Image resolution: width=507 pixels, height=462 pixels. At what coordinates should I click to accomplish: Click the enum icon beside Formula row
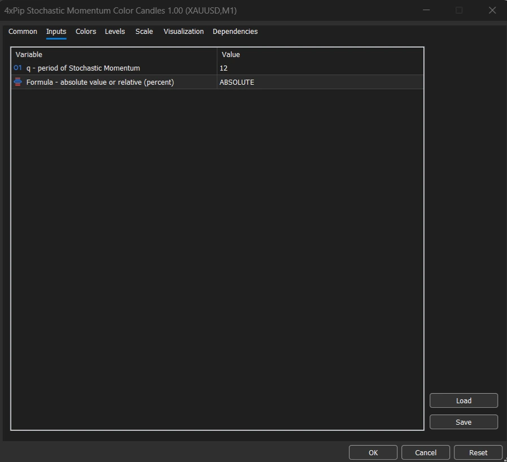(18, 82)
